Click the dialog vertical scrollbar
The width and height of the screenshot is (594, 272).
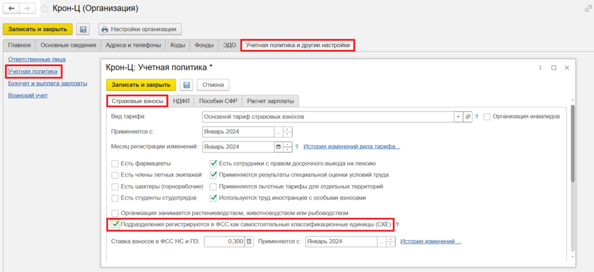pos(573,143)
